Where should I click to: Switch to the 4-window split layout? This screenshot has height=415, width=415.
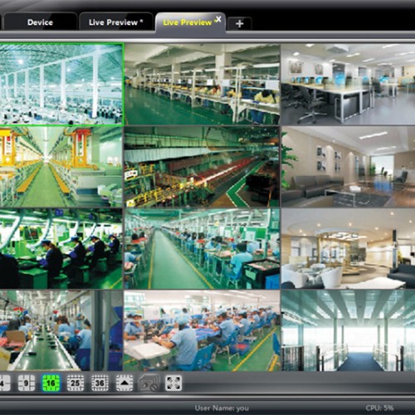pos(5,383)
